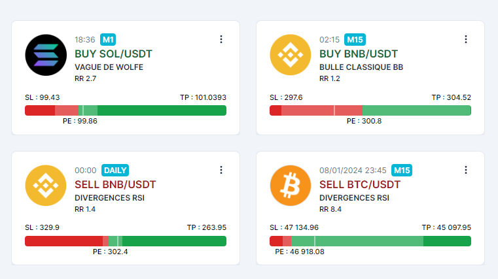Open the SELL BNB/USDT signal title
The image size is (498, 279).
coord(115,184)
